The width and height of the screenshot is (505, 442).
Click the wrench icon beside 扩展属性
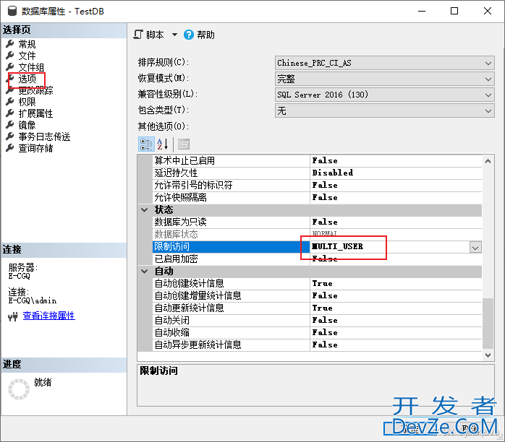(10, 113)
